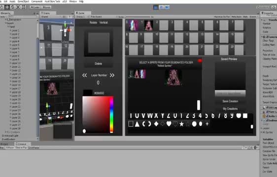Collapse the Panel tree item in Hierarchy

click(8, 27)
